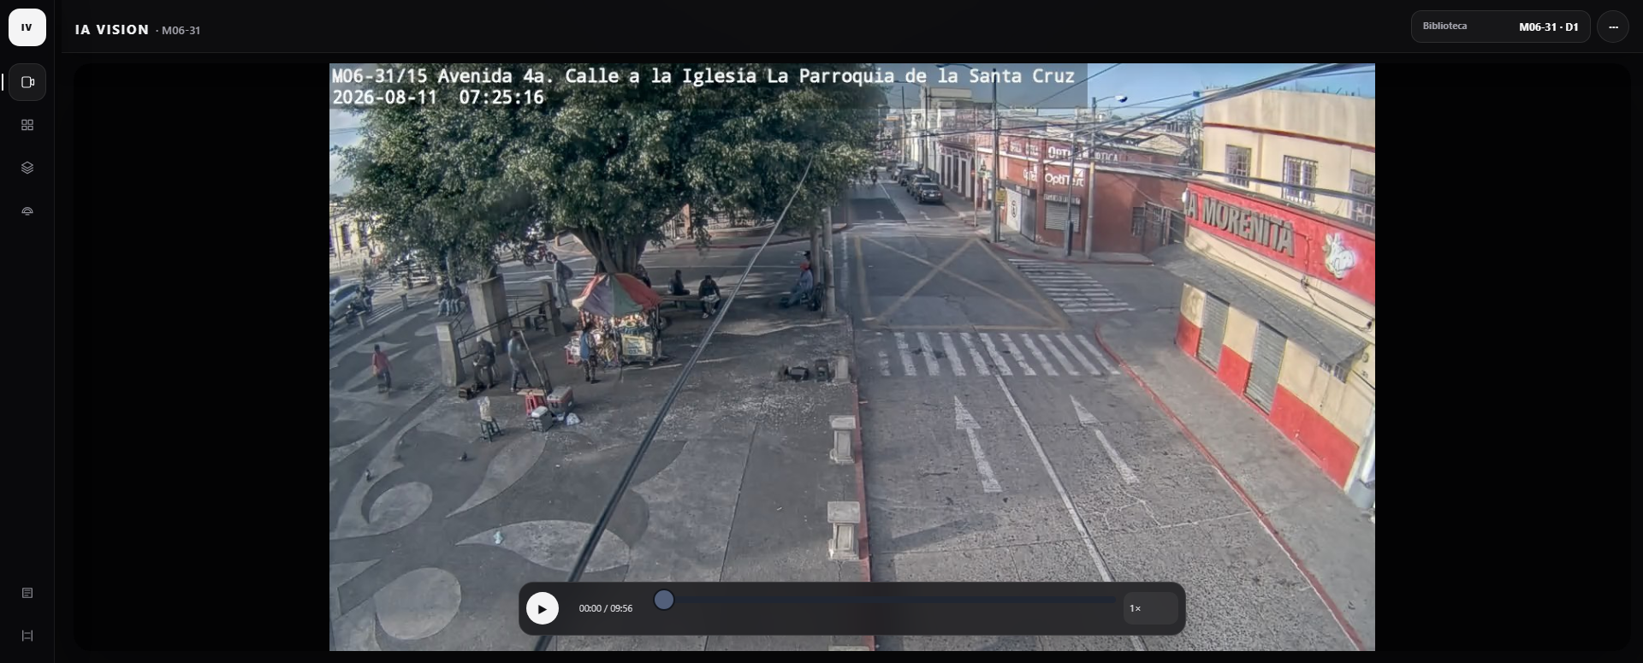The height and width of the screenshot is (663, 1643).
Task: Open the grid layout view in sidebar
Action: click(x=27, y=125)
